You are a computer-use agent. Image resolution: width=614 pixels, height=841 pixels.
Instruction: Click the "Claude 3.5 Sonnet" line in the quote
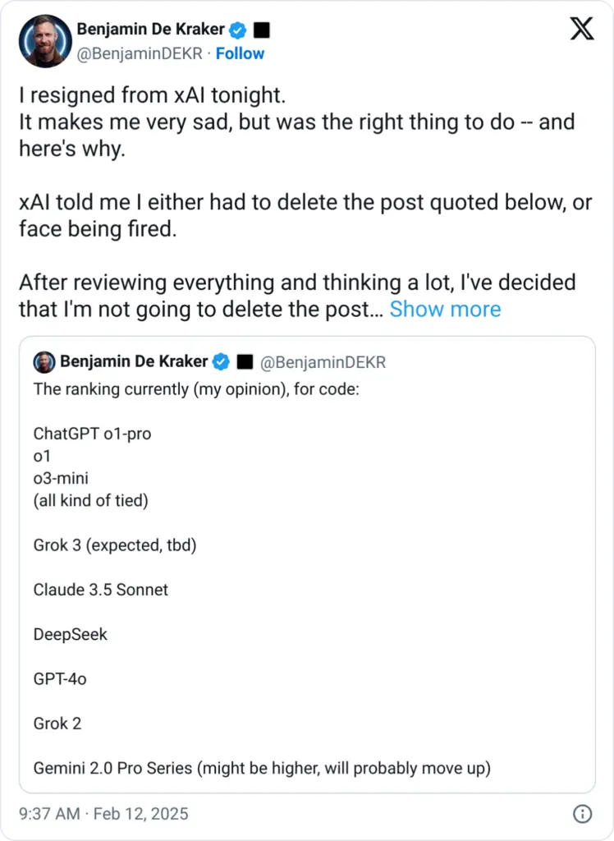point(101,590)
